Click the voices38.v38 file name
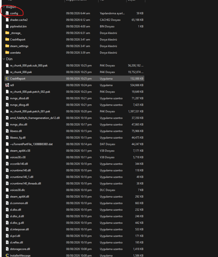The height and width of the screenshot is (257, 218). 18,157
